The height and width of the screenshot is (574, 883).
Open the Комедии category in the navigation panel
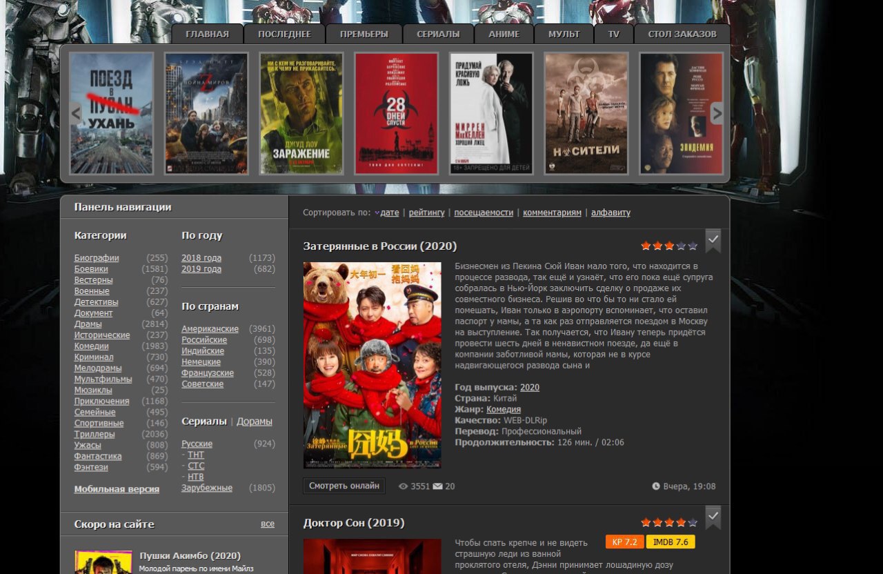click(92, 346)
